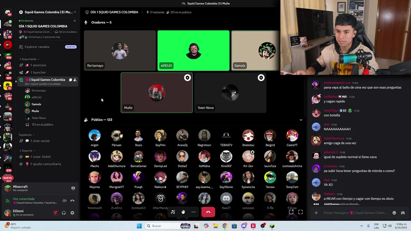Click the taskbar Buscar search box
This screenshot has height=231, width=411.
[168, 226]
